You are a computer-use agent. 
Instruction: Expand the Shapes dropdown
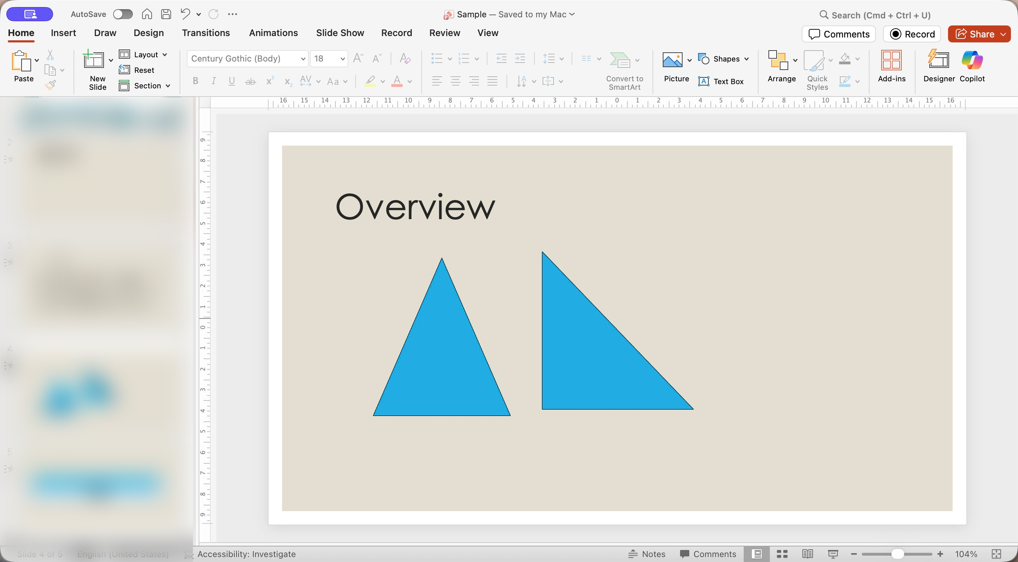coord(746,59)
